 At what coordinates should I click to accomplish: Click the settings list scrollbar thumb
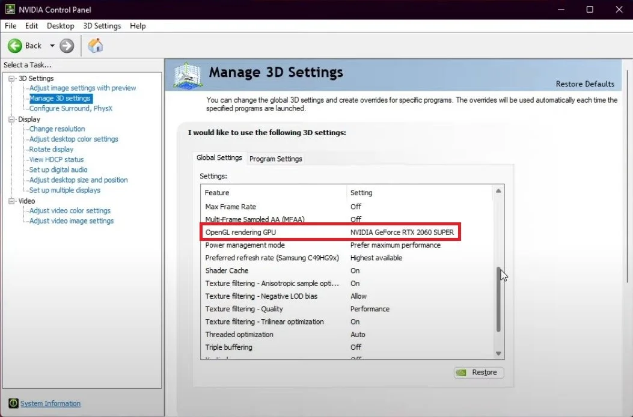pos(498,299)
